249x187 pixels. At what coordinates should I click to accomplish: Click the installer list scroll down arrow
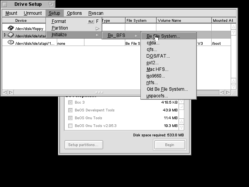182,127
